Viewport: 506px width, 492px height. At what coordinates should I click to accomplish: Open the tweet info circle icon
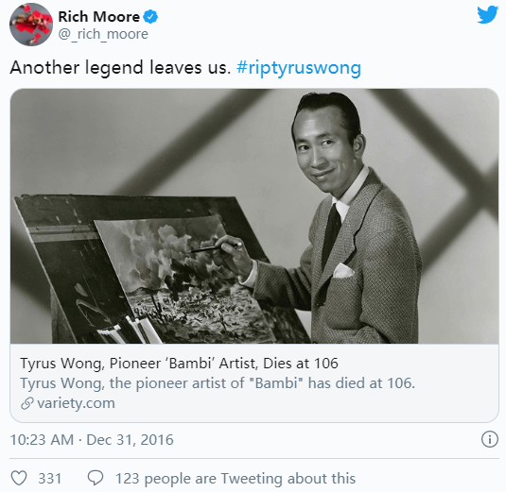coord(490,439)
